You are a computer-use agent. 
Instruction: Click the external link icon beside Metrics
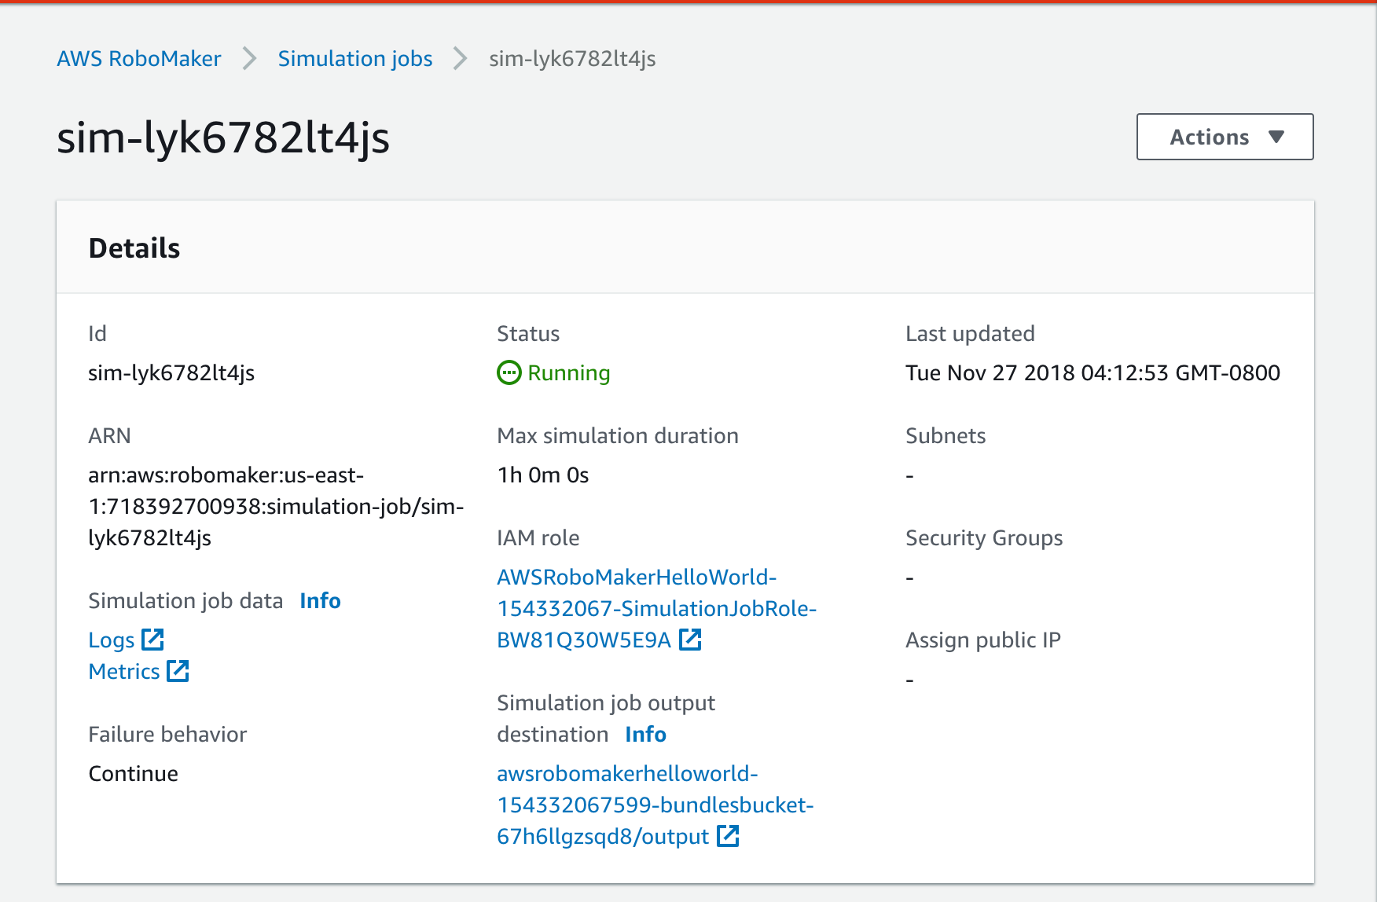coord(178,671)
